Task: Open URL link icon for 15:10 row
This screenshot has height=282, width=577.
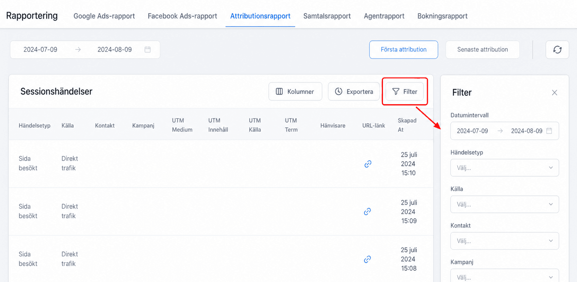Action: click(367, 164)
